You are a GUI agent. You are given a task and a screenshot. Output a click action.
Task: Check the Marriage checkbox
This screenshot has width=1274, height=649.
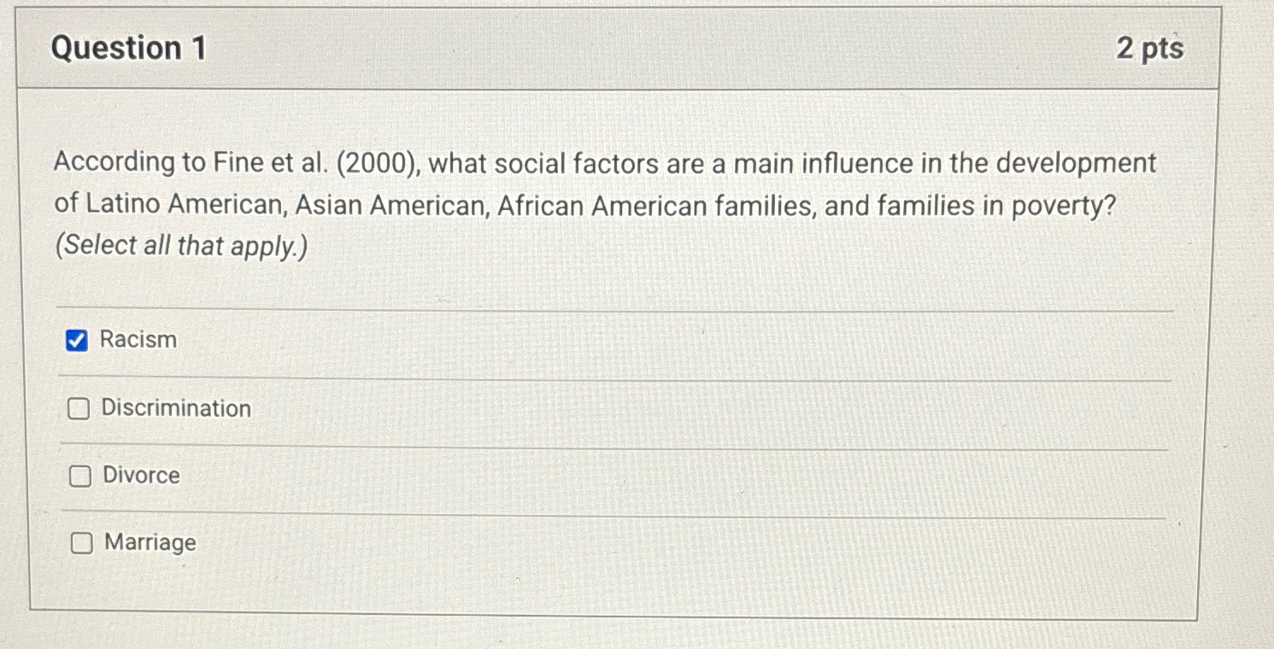(x=81, y=542)
